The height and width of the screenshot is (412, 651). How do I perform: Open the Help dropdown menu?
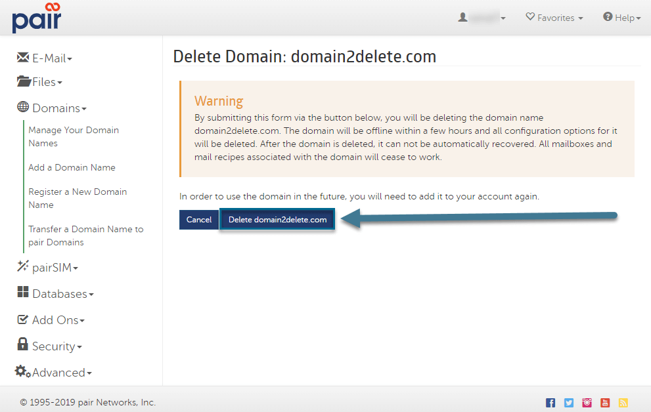[x=621, y=18]
